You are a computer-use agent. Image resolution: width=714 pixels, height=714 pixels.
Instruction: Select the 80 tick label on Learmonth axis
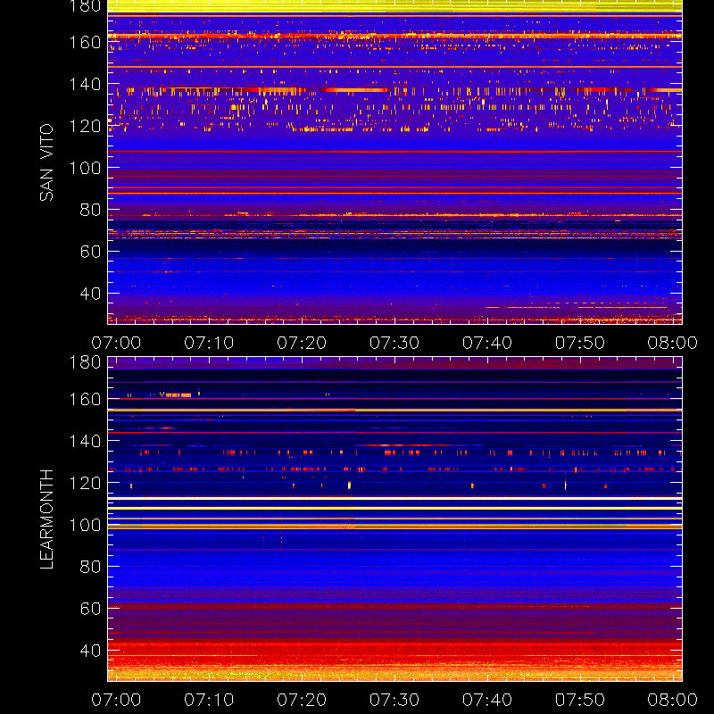tap(90, 567)
